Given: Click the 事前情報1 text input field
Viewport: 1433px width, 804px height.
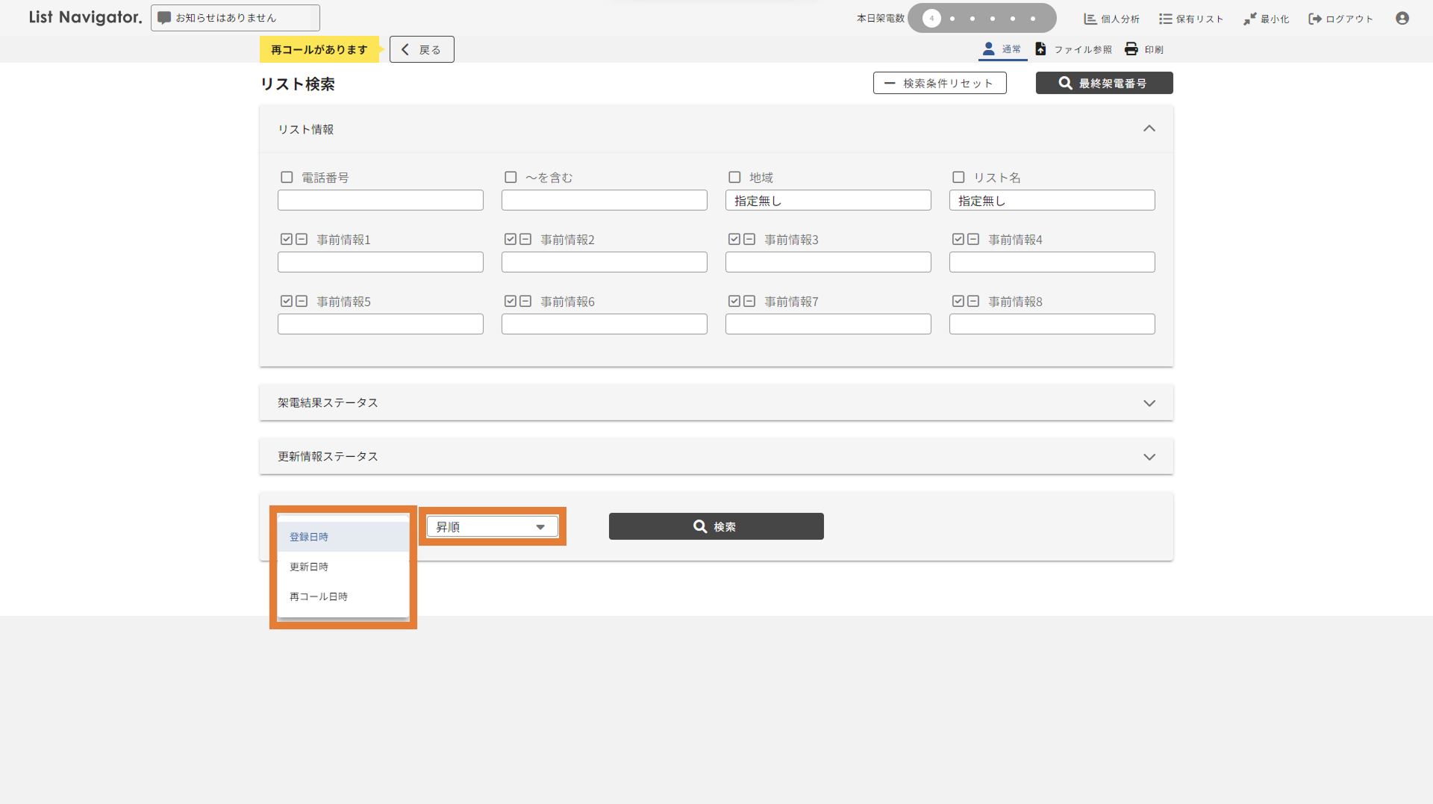Looking at the screenshot, I should click(380, 262).
